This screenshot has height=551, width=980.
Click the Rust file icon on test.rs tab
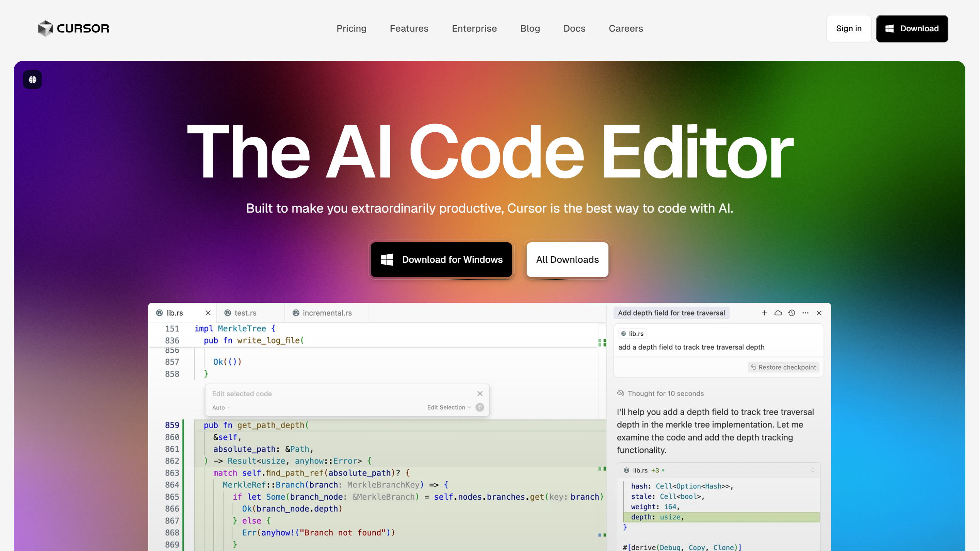tap(228, 313)
